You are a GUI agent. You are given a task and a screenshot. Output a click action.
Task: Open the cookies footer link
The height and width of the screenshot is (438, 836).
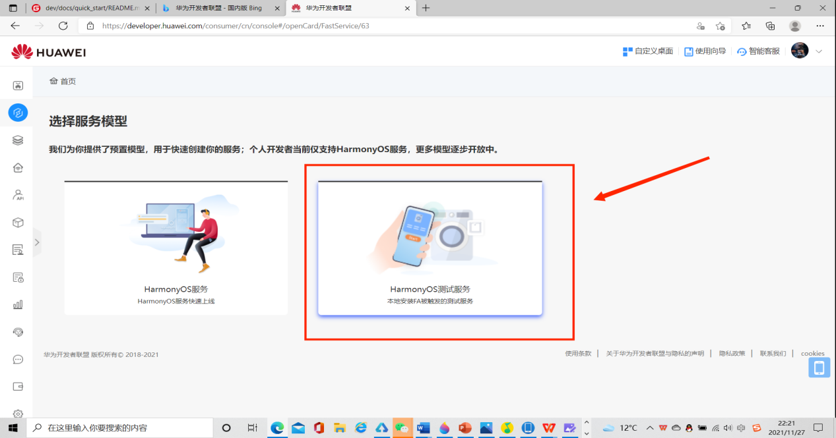click(813, 354)
